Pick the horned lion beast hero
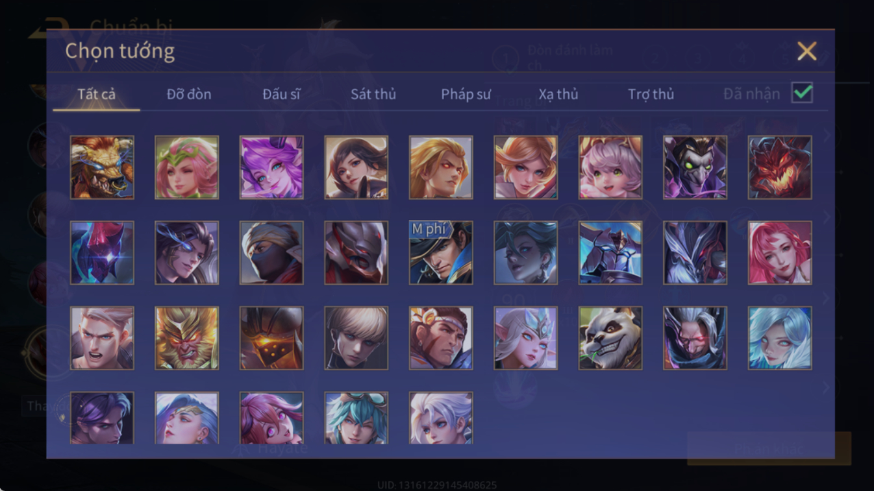874x491 pixels. click(102, 167)
